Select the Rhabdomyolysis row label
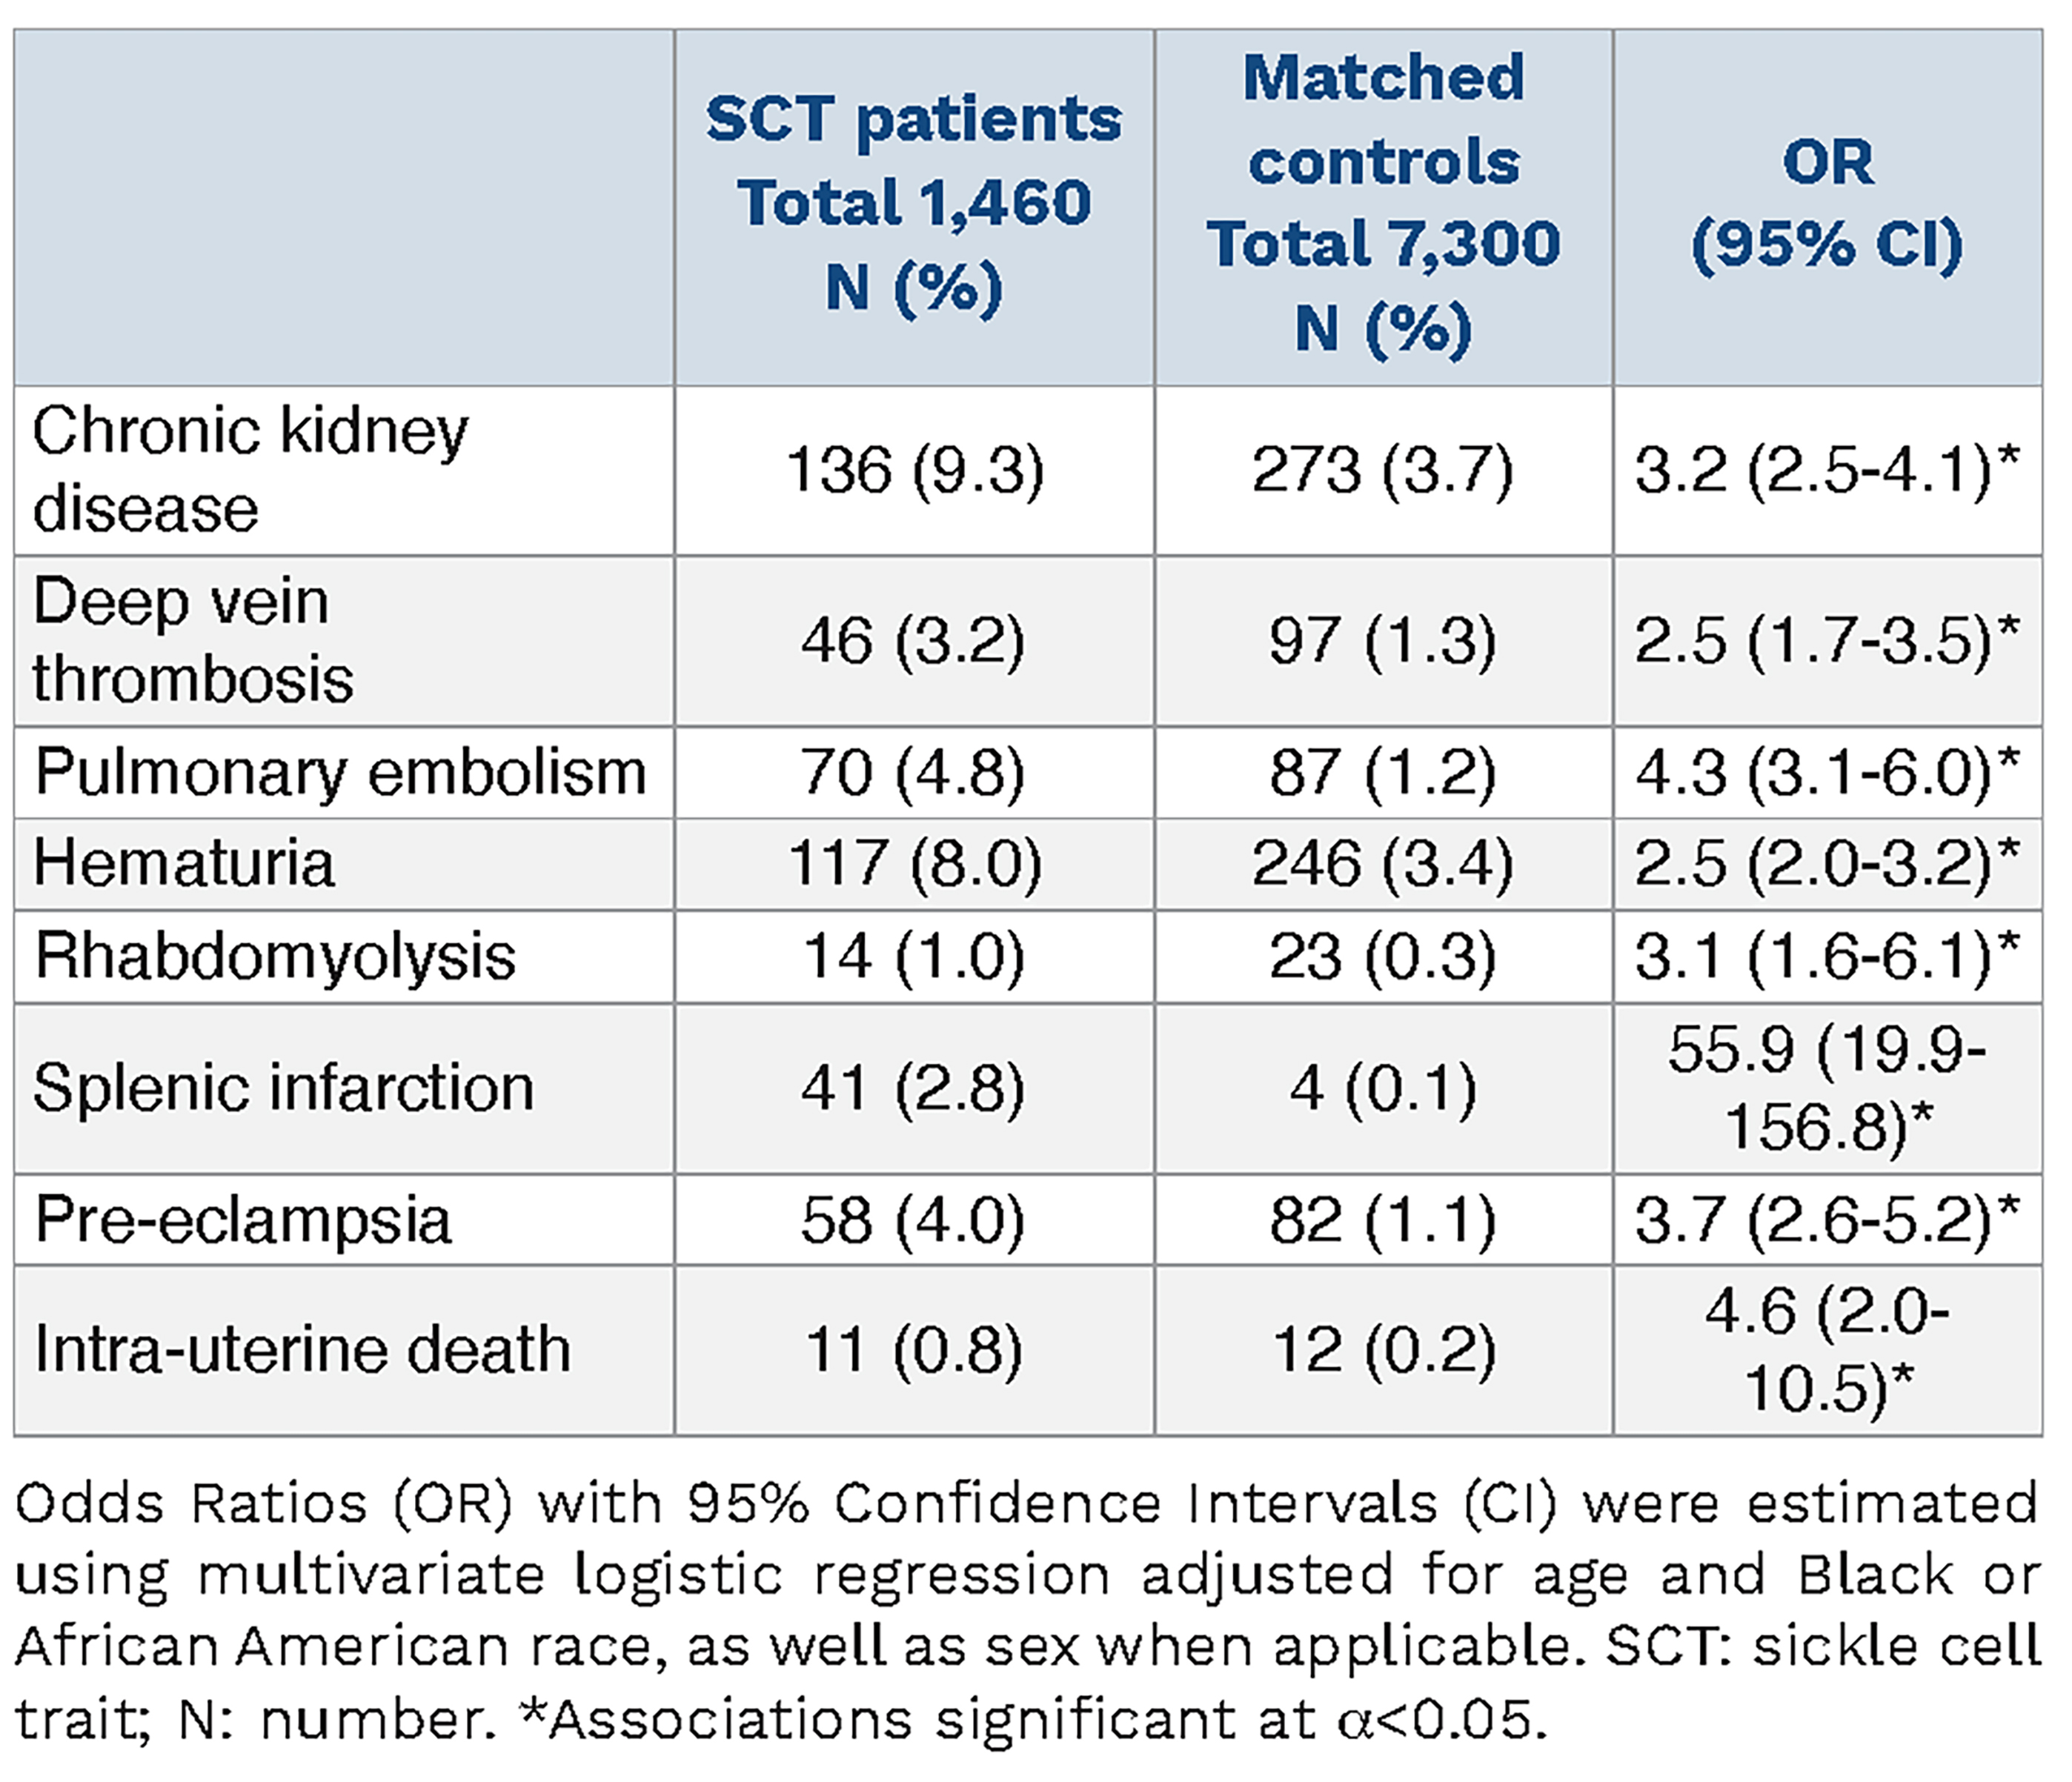The image size is (2072, 1782). pyautogui.click(x=275, y=956)
